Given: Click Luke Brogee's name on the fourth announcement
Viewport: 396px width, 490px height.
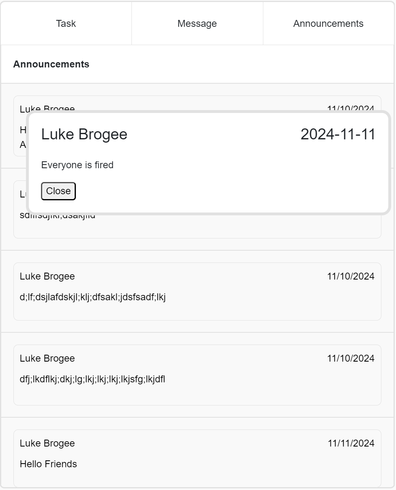Looking at the screenshot, I should coord(47,358).
